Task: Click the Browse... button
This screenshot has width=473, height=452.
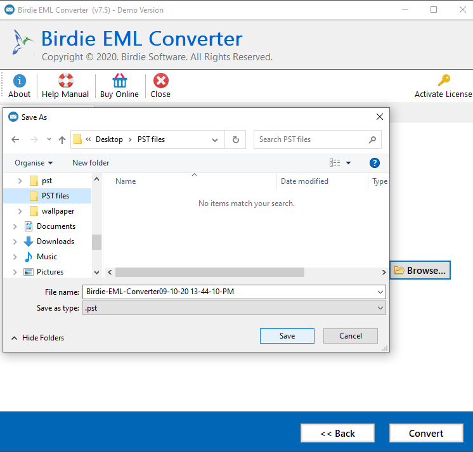Action: point(420,270)
